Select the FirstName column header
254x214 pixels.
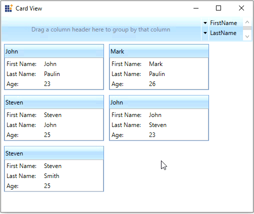point(223,23)
